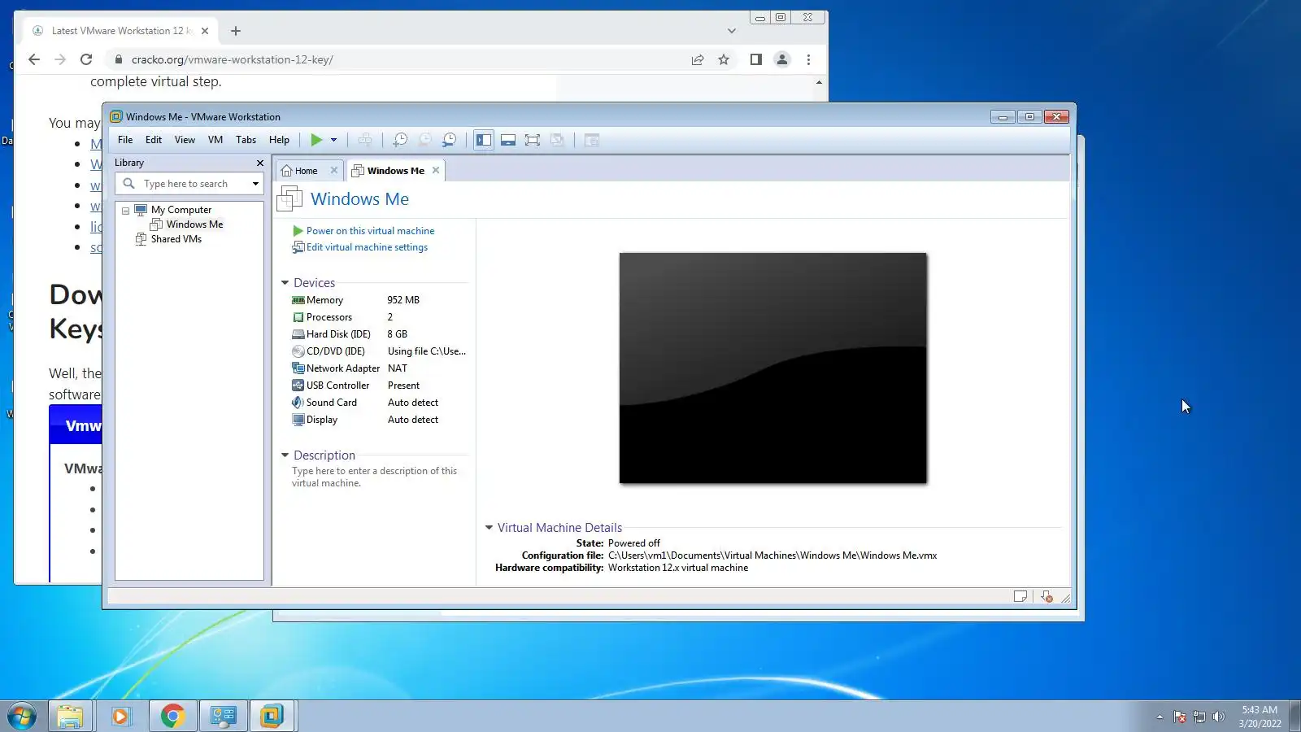Click the Unity mode toolbar icon
1301x732 pixels.
(x=557, y=140)
